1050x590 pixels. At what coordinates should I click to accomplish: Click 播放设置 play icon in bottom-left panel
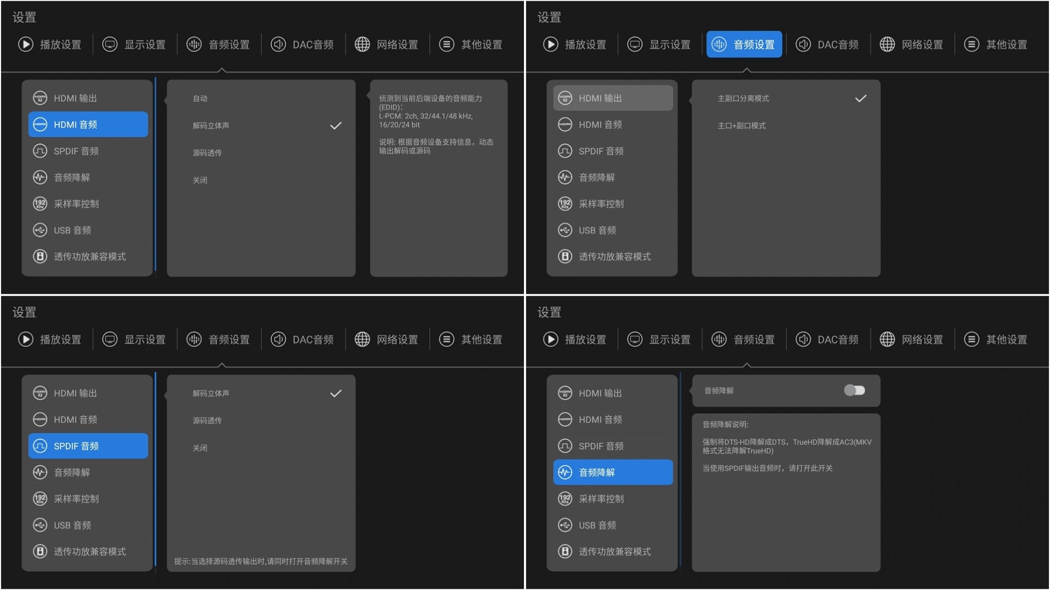pyautogui.click(x=26, y=339)
